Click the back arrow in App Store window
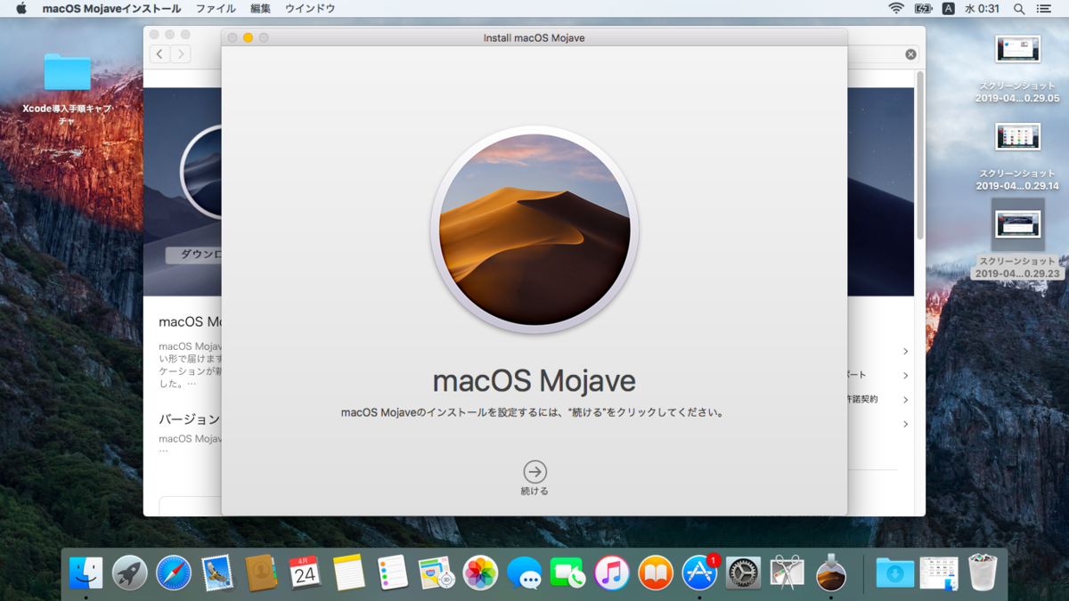This screenshot has width=1069, height=601. pos(159,54)
